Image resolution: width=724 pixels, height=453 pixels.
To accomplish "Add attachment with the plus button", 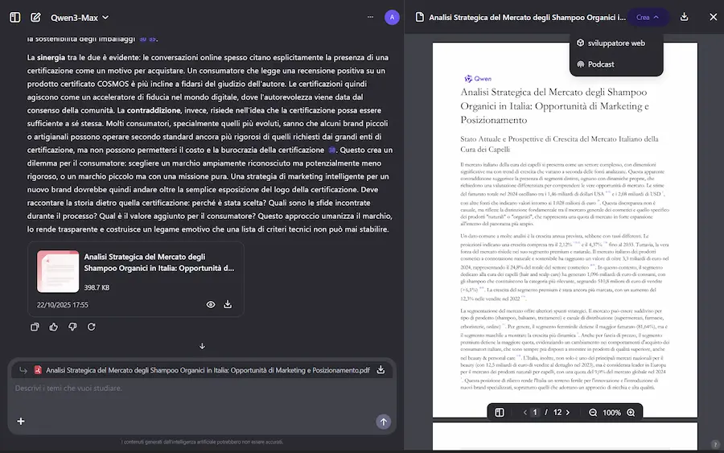I will 21,421.
